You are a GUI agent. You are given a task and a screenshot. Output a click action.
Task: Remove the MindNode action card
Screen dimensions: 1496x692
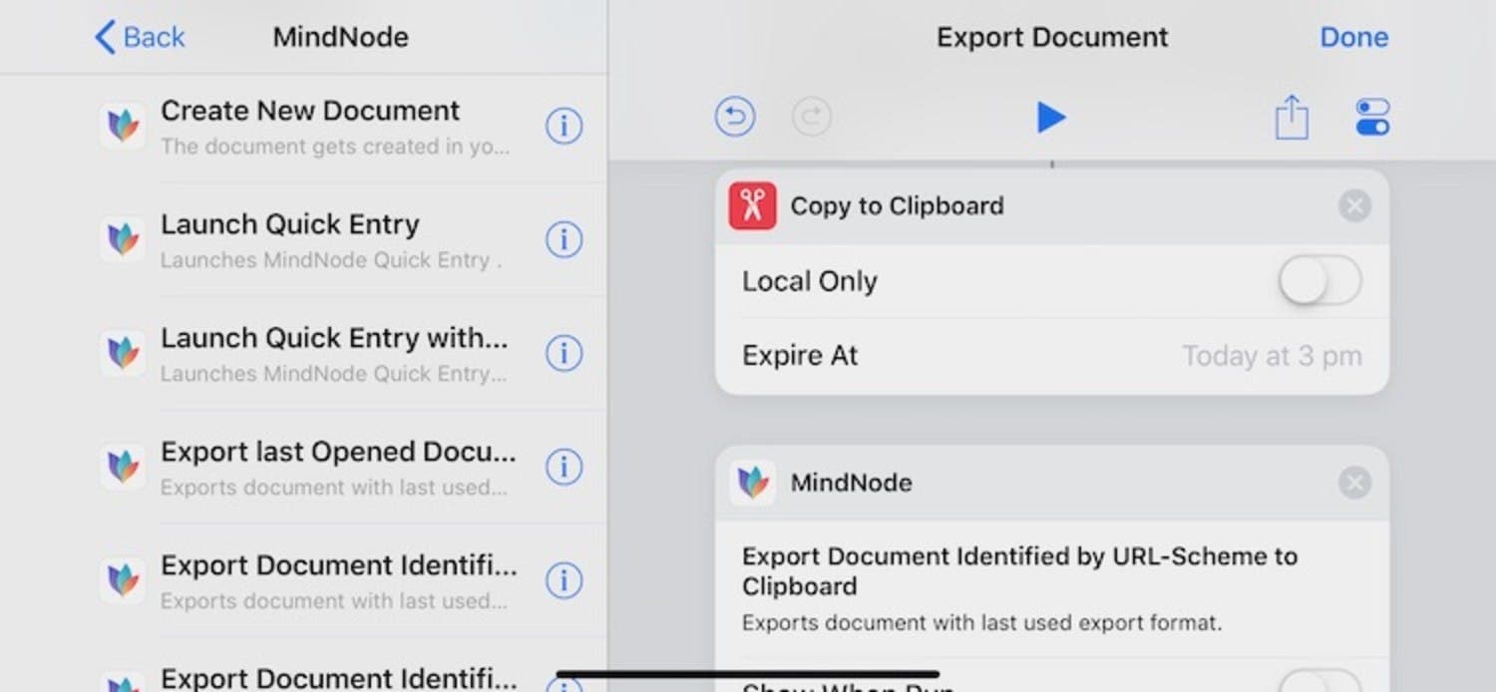point(1353,484)
